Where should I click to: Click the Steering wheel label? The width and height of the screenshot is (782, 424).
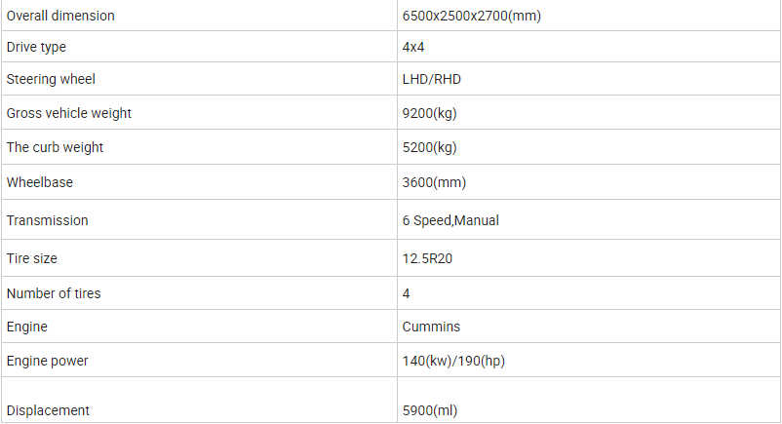(x=51, y=79)
